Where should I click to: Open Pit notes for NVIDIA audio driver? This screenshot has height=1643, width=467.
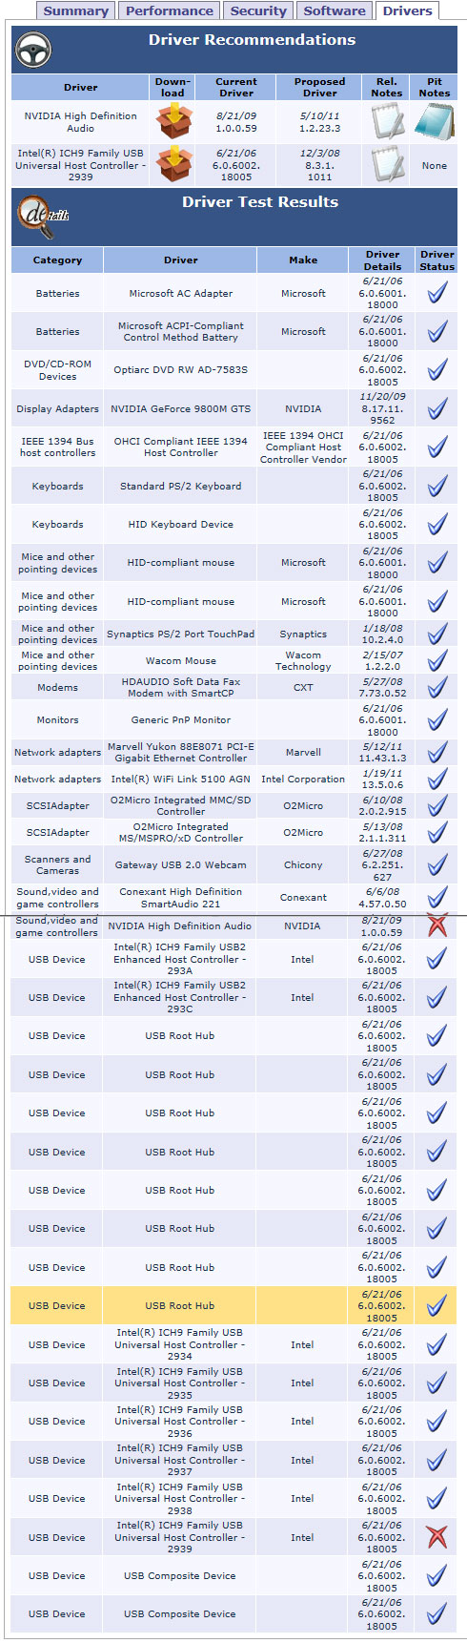(435, 122)
